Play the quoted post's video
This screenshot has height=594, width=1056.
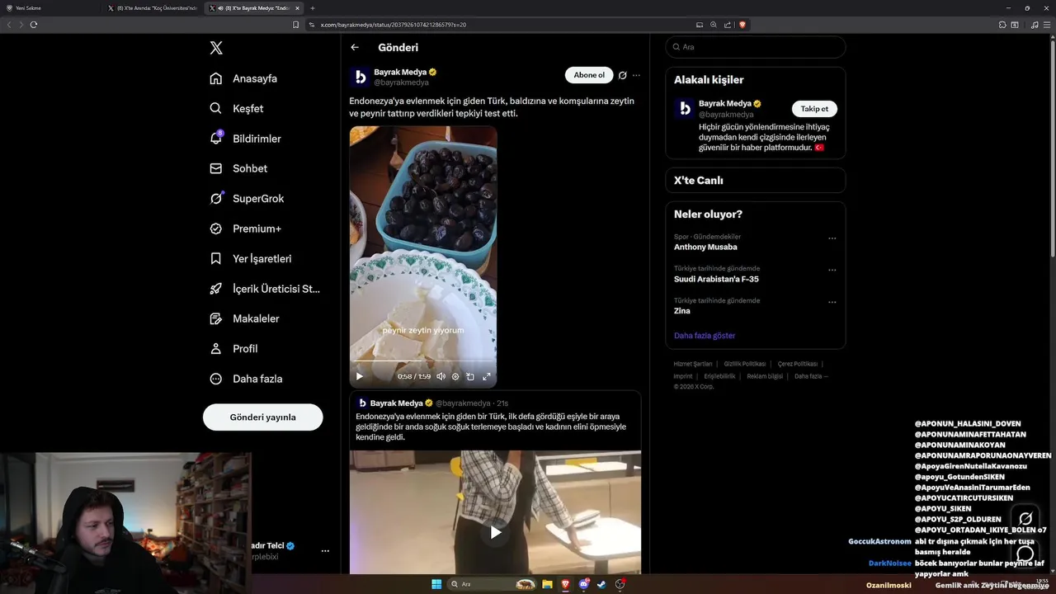(x=495, y=532)
